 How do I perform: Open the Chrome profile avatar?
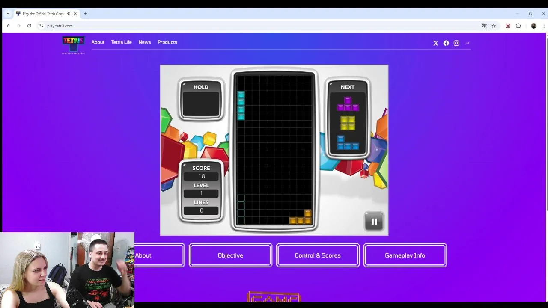[533, 26]
